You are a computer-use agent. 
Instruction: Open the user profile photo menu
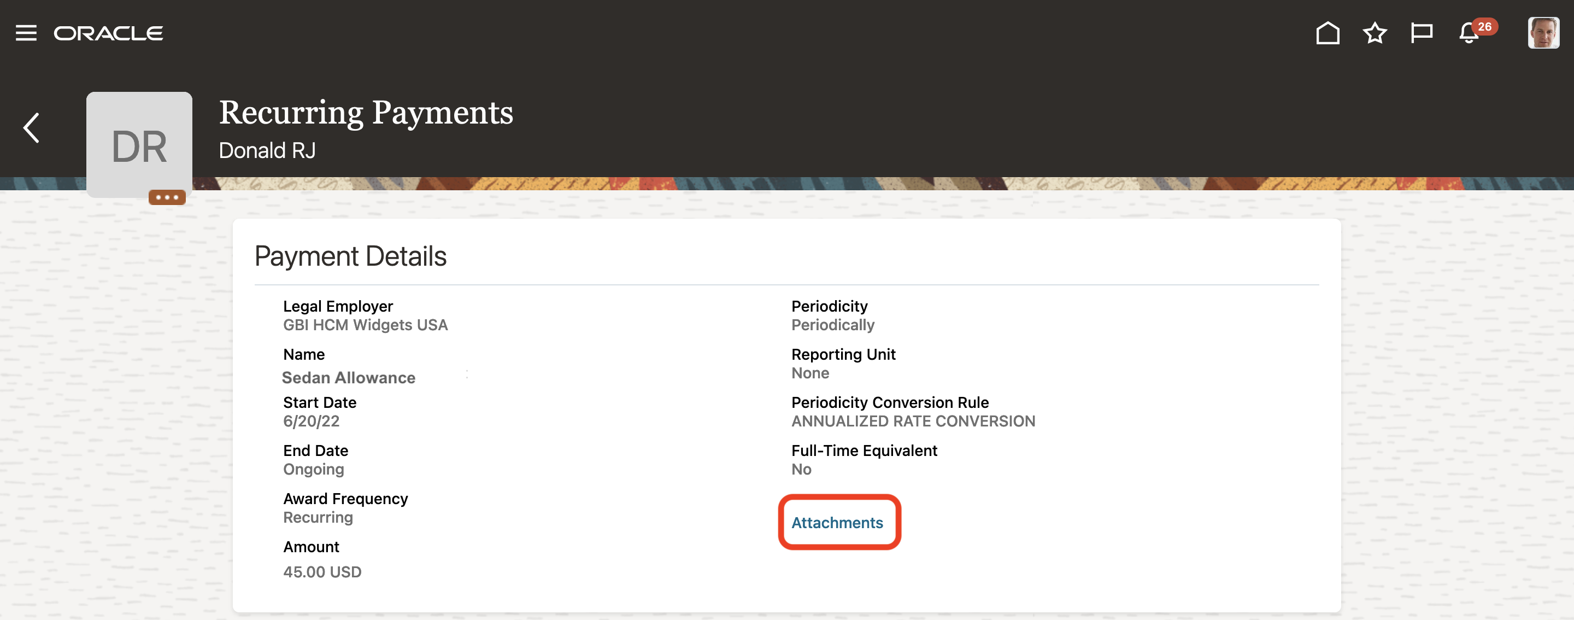click(x=1543, y=33)
